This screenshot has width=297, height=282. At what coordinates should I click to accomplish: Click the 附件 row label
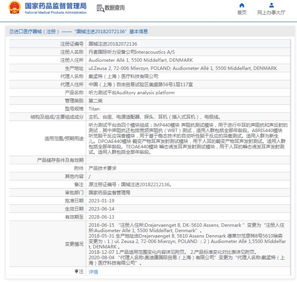79,168
